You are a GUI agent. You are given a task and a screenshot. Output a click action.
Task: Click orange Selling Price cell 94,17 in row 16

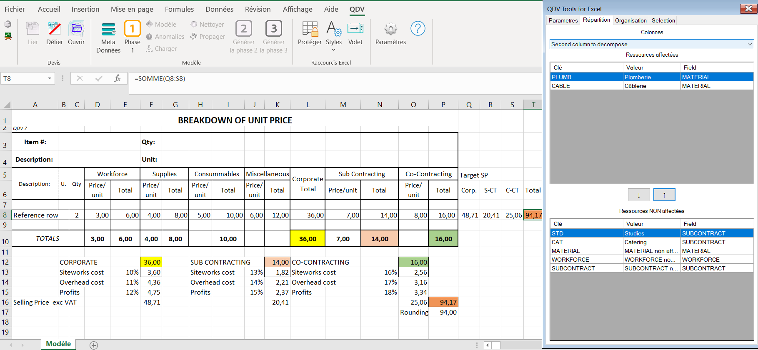tap(443, 302)
